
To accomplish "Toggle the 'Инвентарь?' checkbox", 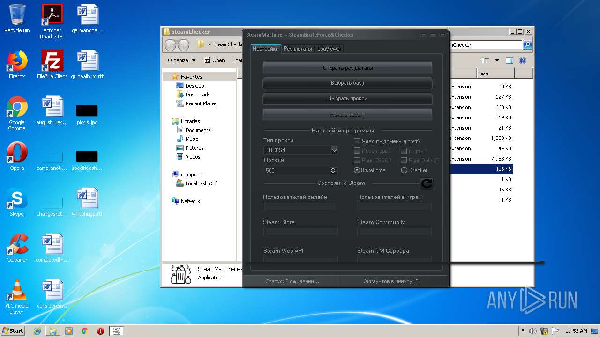I will coord(357,151).
